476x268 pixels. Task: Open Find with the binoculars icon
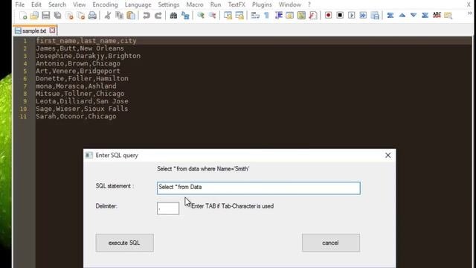[173, 15]
